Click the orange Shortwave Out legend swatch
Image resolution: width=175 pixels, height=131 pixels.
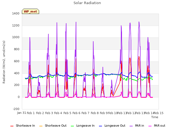tap(41, 126)
